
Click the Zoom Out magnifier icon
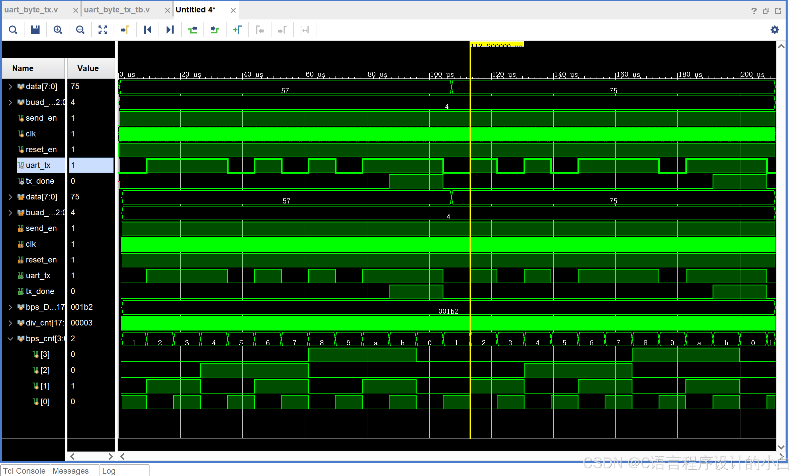(80, 30)
